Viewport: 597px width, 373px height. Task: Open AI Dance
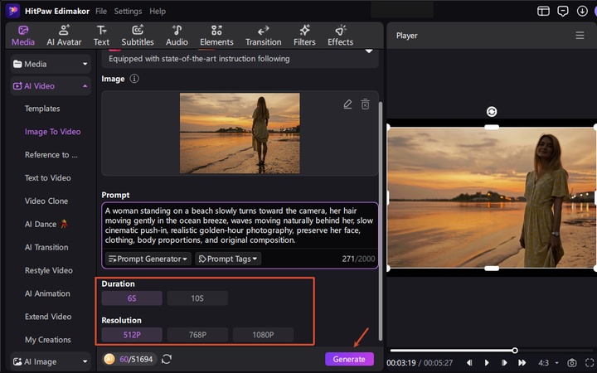(46, 224)
